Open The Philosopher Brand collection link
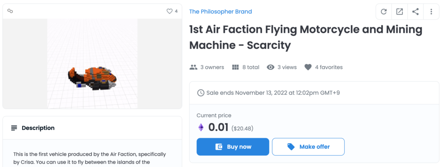The width and height of the screenshot is (444, 167). (x=221, y=12)
